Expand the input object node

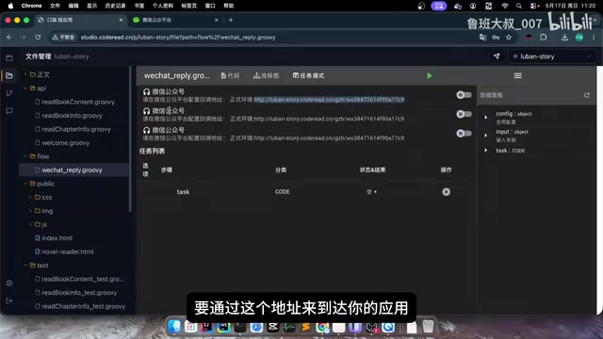click(x=486, y=136)
